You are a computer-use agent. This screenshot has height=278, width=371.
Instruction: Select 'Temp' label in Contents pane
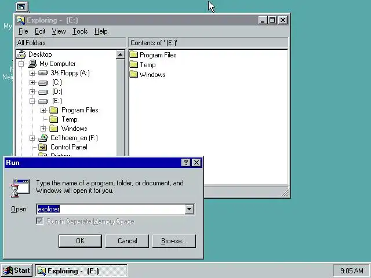coord(148,65)
